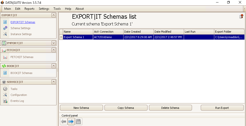The width and height of the screenshot is (246, 126).
Task: Click the '2/21/2017 2:48:57 PM' cell
Action: coord(169,37)
